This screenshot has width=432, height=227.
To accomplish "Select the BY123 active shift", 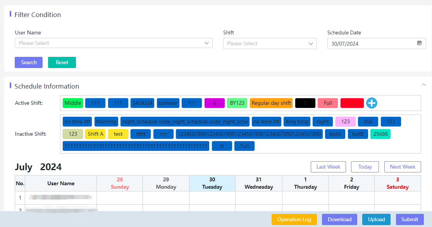I will coord(237,103).
